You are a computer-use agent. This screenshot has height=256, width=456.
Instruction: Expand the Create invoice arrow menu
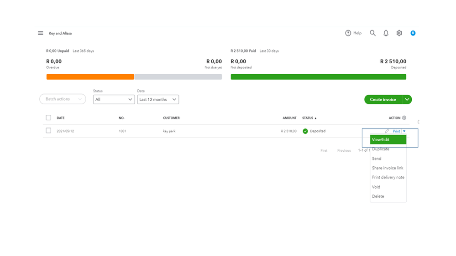[407, 99]
